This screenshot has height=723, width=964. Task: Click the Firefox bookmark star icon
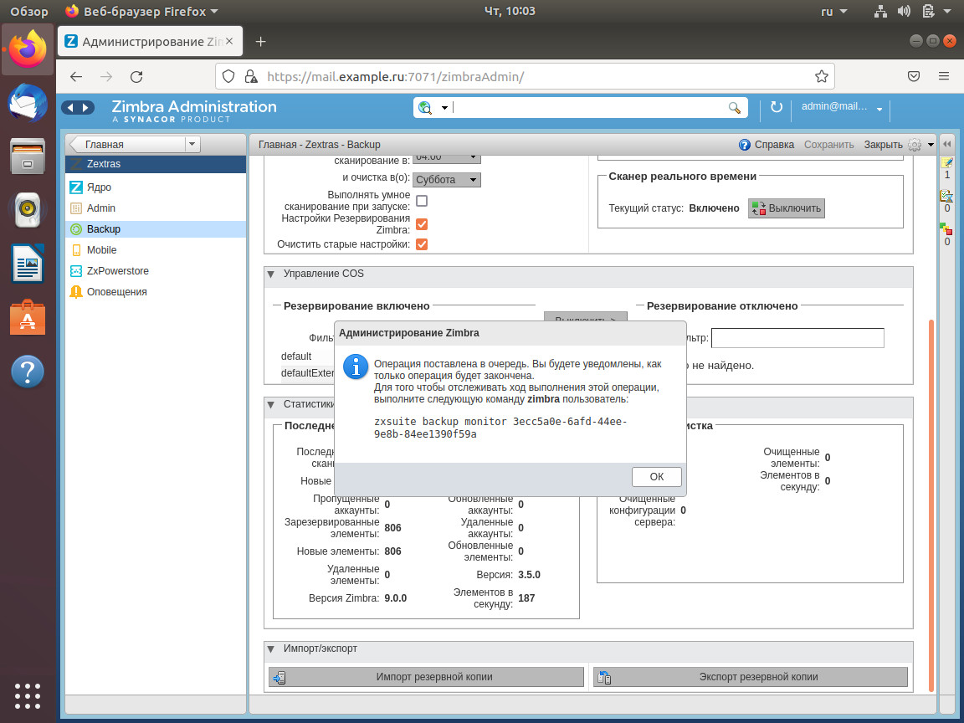point(822,76)
